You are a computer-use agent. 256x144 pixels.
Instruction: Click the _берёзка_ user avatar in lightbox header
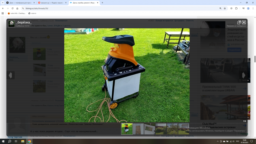point(11,24)
